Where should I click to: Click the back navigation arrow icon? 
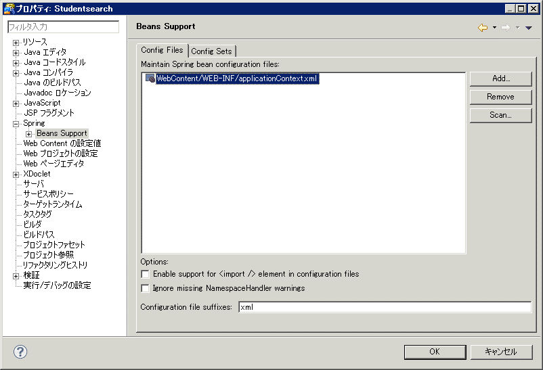coord(482,28)
